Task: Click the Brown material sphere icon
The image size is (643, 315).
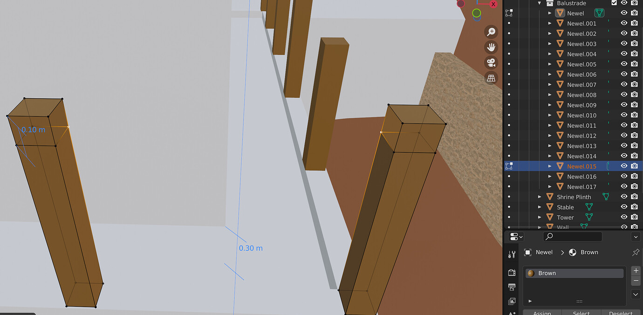Action: 531,273
